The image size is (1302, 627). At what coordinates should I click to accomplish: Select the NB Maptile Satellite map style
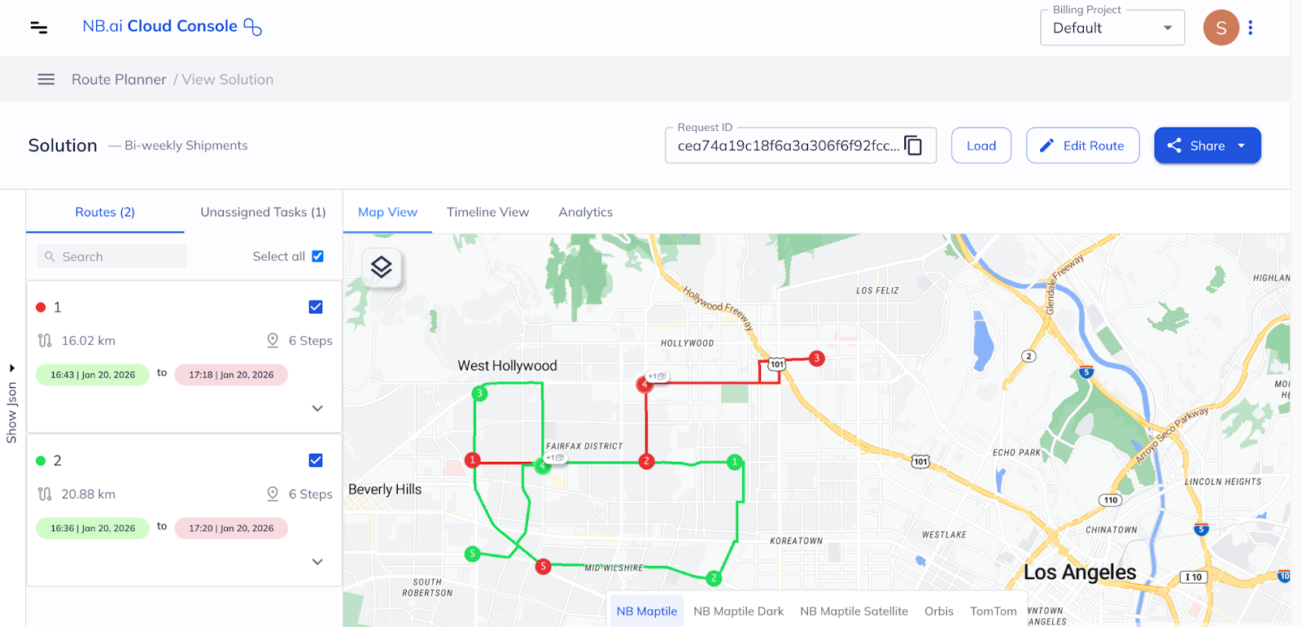tap(854, 612)
